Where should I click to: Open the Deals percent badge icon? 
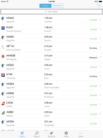pos(66,133)
